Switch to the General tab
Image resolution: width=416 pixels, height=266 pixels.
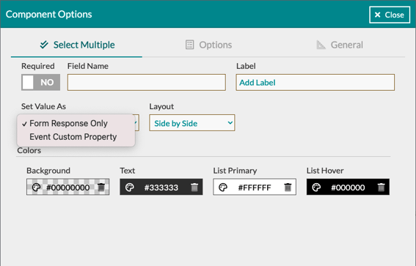pyautogui.click(x=340, y=45)
